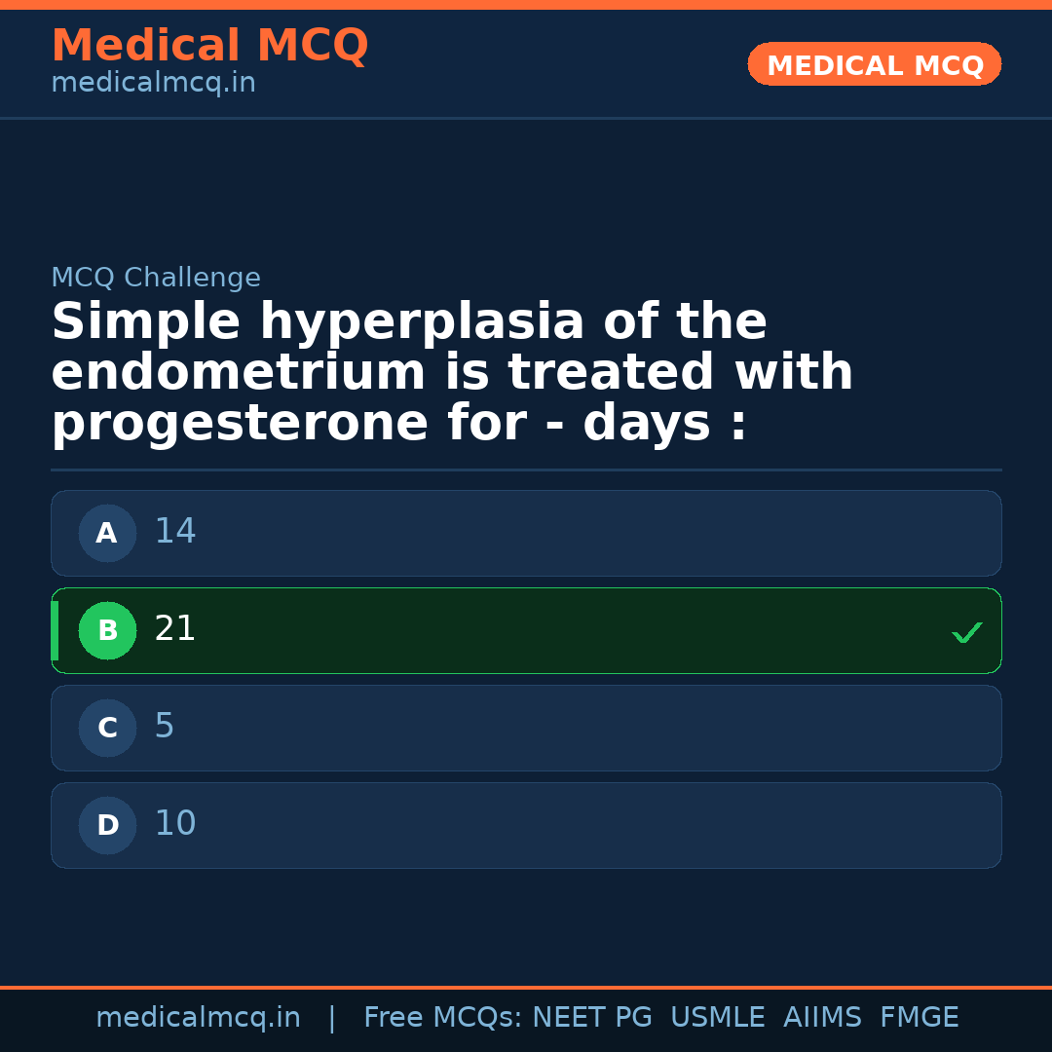The image size is (1052, 1052).
Task: Click the circular A letter badge
Action: (107, 533)
